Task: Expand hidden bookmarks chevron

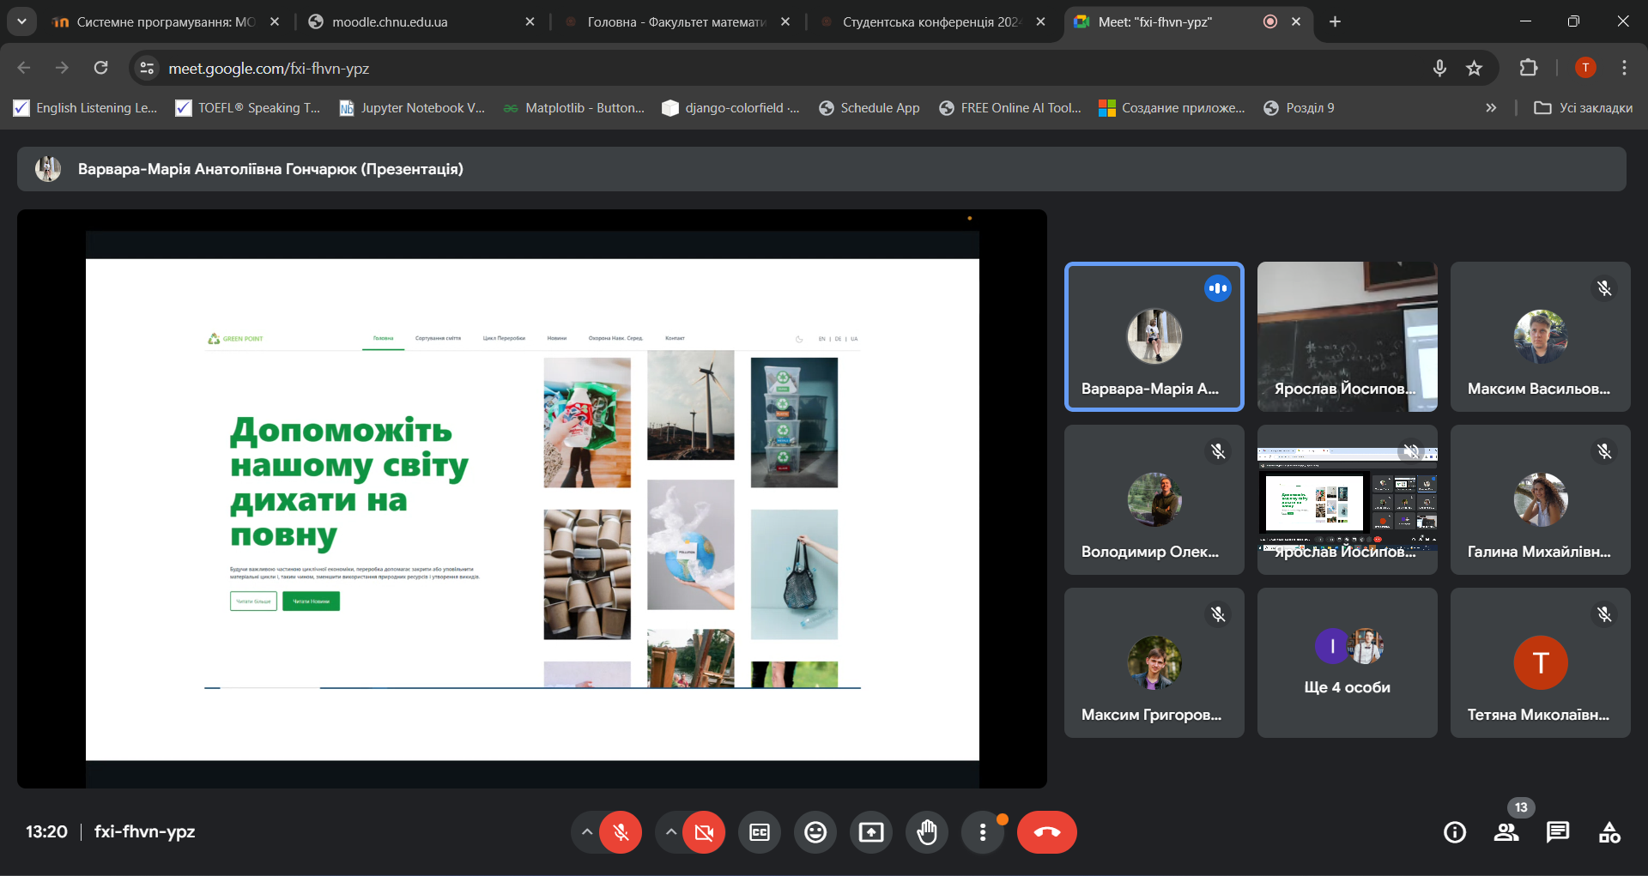Action: [1491, 108]
